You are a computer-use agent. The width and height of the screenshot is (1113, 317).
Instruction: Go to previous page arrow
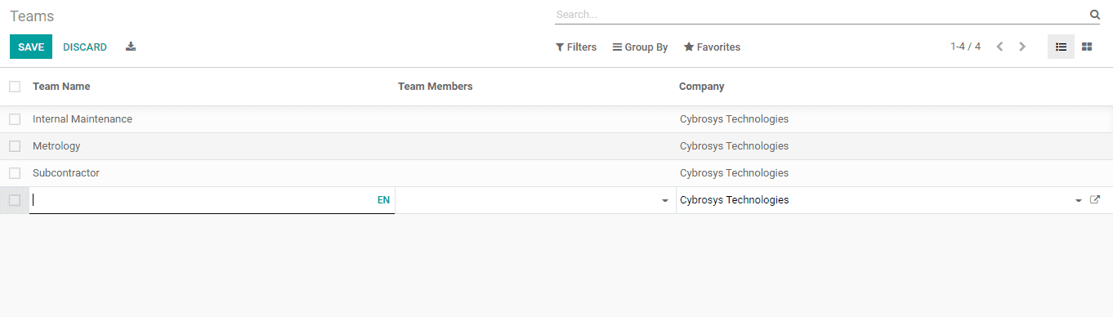(x=999, y=47)
